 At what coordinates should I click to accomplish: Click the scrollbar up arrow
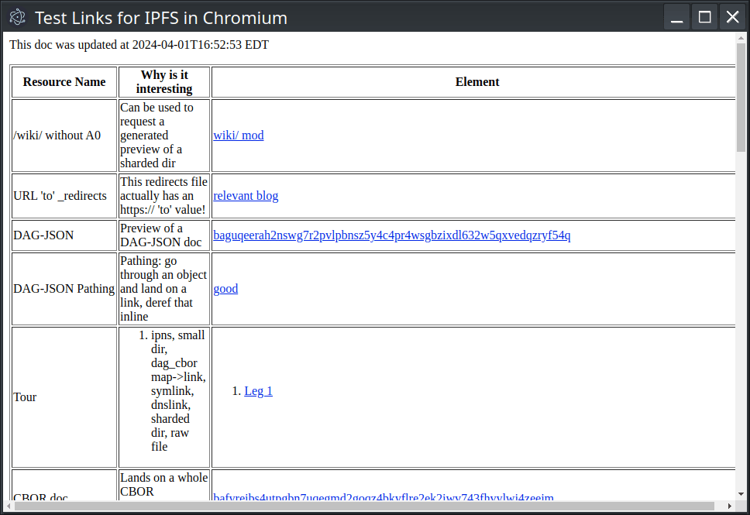point(741,39)
